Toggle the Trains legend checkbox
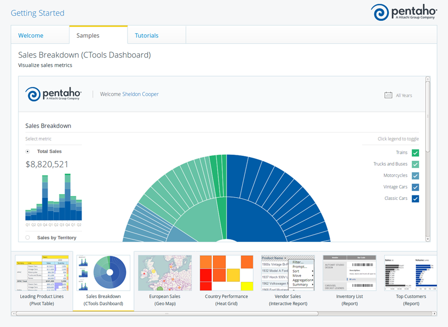This screenshot has height=327, width=448. (415, 153)
